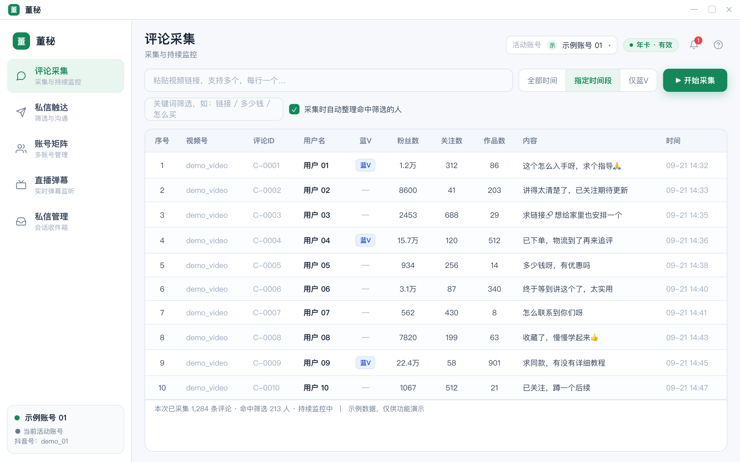Focus the 关键词筛选 input field
This screenshot has height=462, width=740.
tap(214, 109)
